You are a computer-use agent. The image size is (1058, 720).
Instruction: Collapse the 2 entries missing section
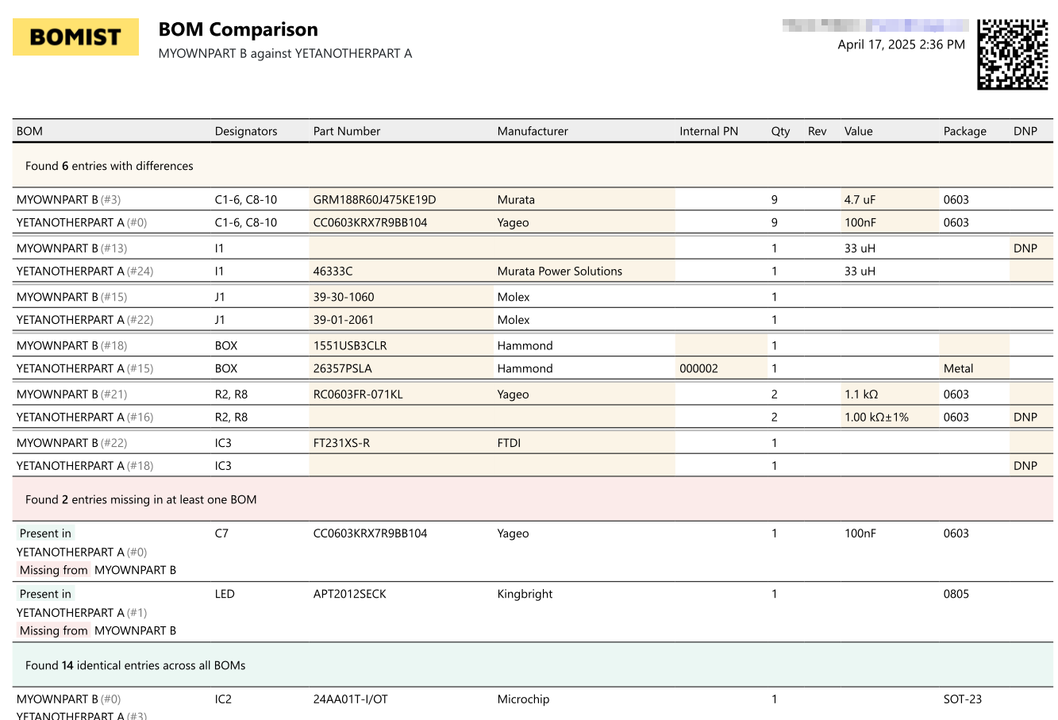(x=140, y=499)
